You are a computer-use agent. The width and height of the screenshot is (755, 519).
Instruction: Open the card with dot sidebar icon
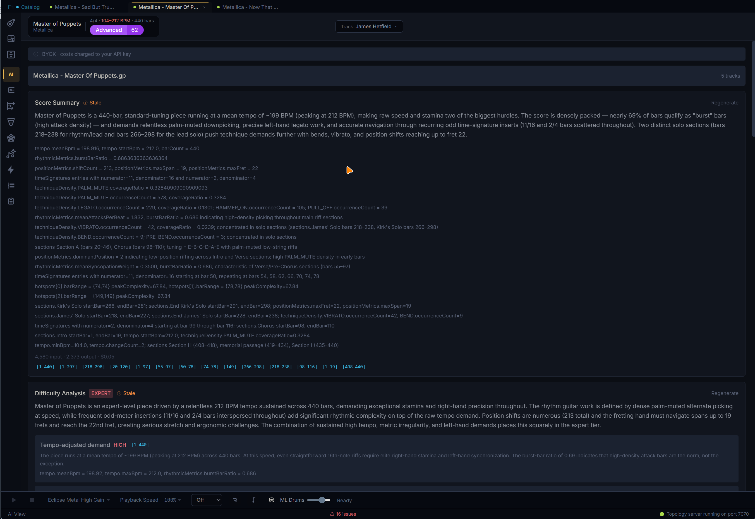coord(11,90)
